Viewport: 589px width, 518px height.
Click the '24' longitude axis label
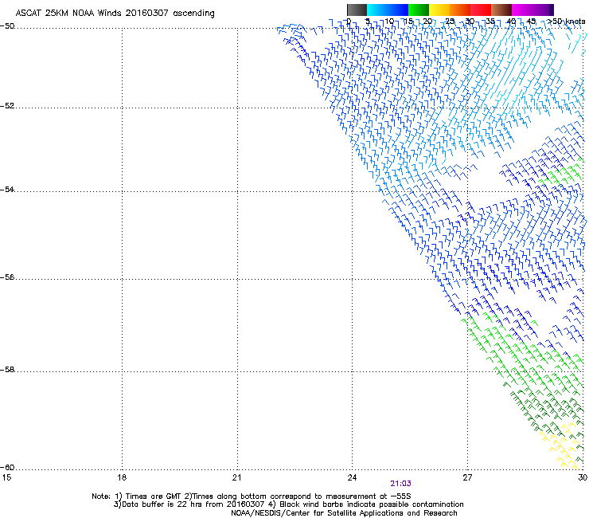click(352, 477)
